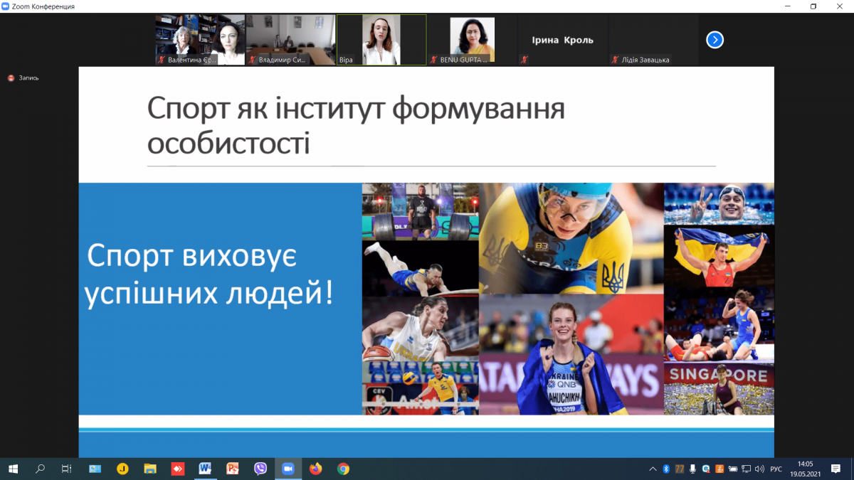Screen dimensions: 854x480
Task: Click the Bluetooth tray icon
Action: point(666,469)
